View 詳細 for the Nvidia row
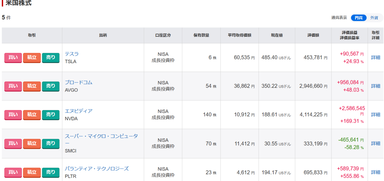Image resolution: width=384 pixels, height=181 pixels. coord(376,114)
